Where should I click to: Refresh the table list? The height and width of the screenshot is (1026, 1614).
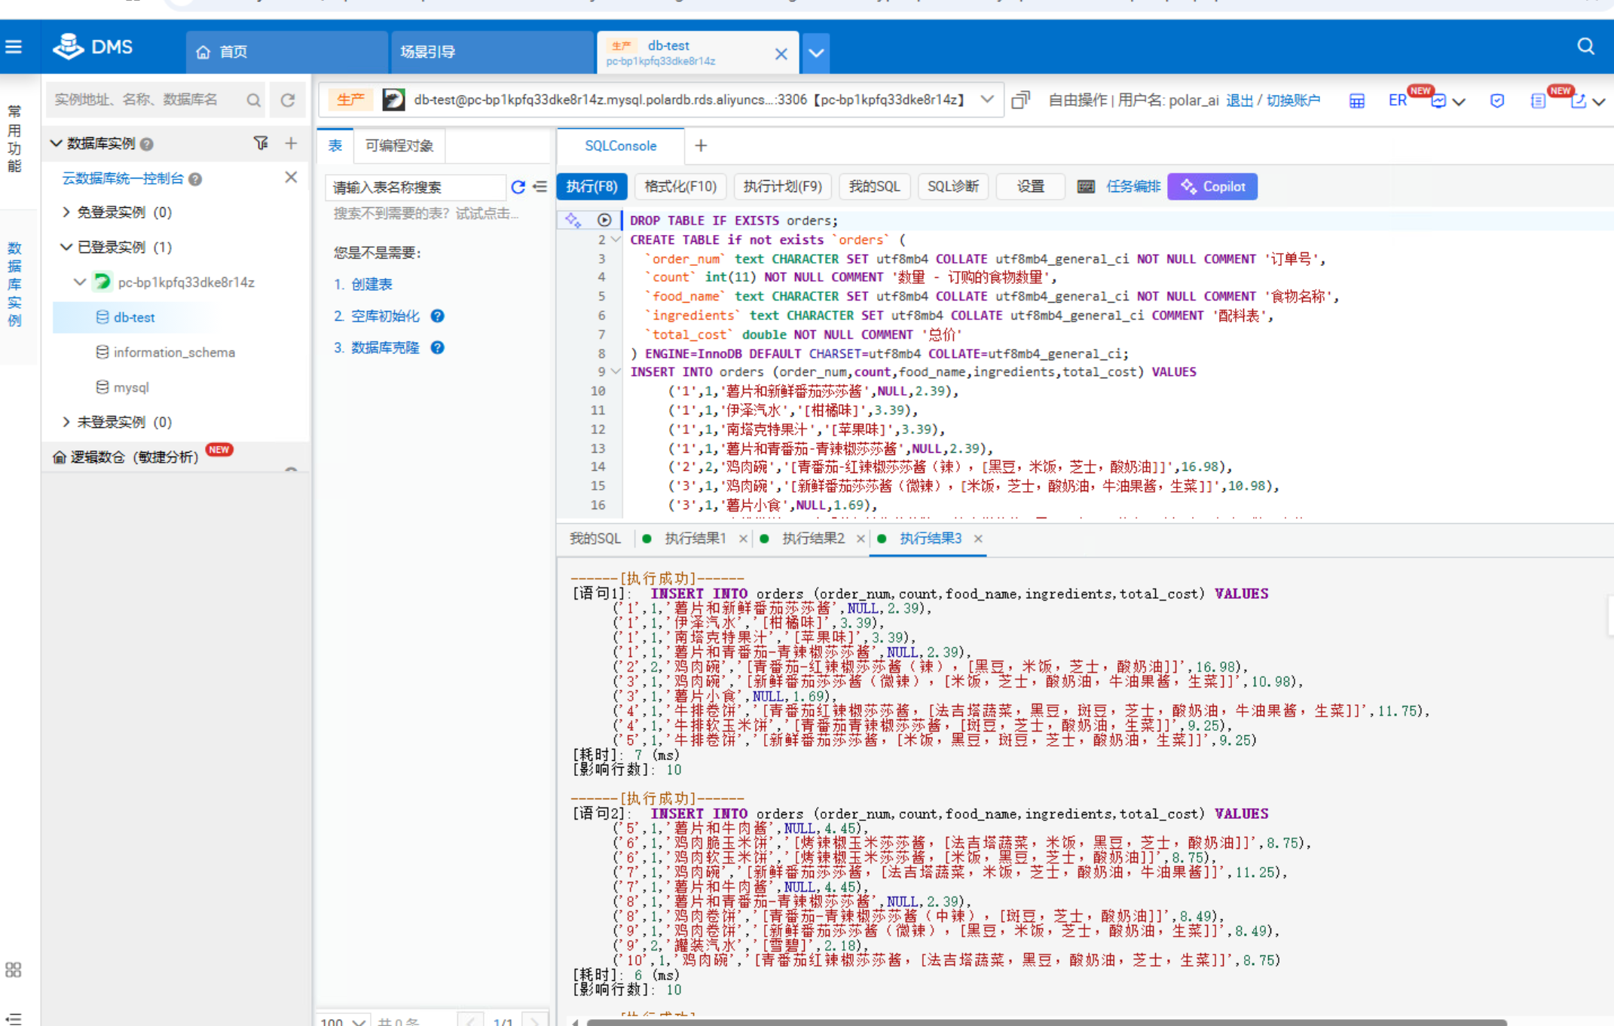pyautogui.click(x=518, y=187)
